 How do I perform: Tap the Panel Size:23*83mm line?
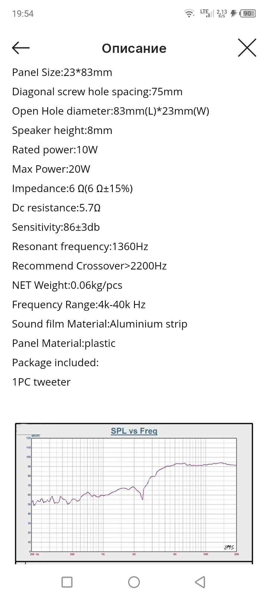click(x=62, y=72)
